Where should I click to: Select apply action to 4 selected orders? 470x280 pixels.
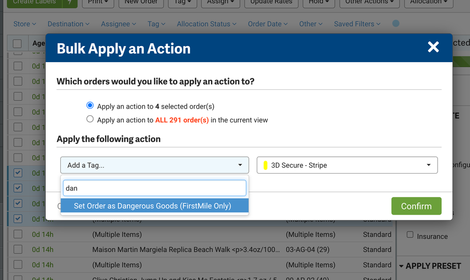click(90, 106)
